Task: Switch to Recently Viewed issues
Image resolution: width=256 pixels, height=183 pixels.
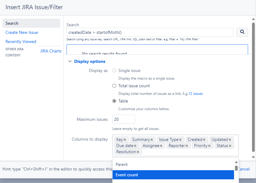Action: point(21,41)
